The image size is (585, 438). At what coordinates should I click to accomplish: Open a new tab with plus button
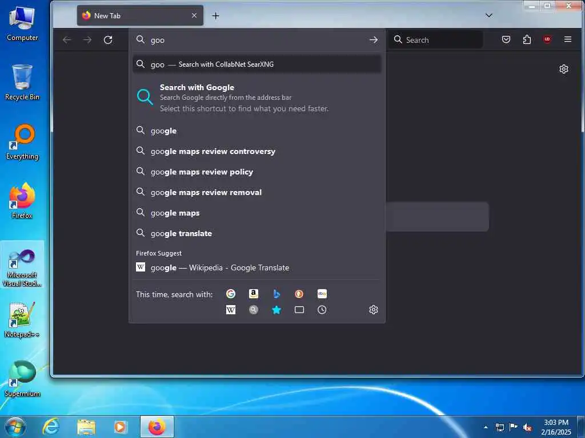point(215,15)
